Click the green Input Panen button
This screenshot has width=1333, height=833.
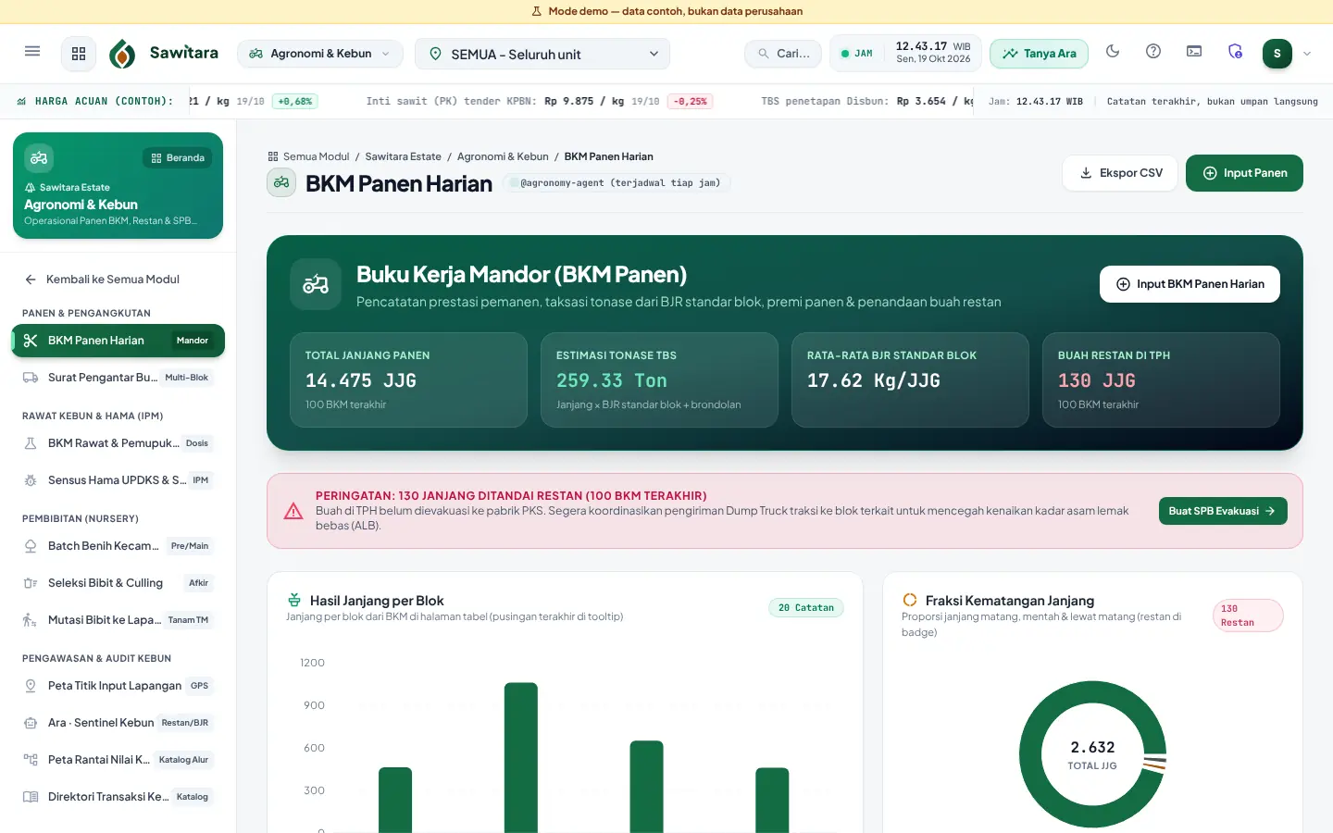(1244, 173)
